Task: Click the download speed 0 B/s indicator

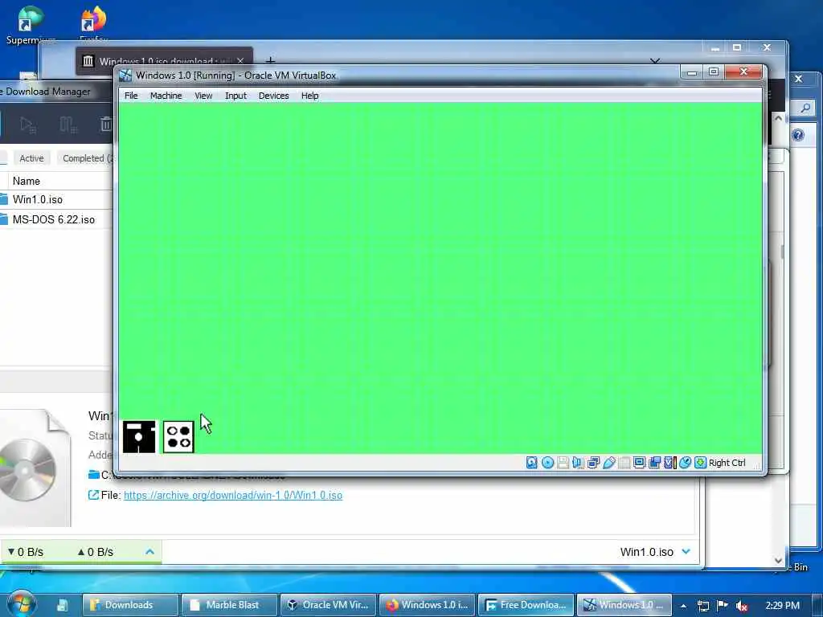Action: pos(26,552)
